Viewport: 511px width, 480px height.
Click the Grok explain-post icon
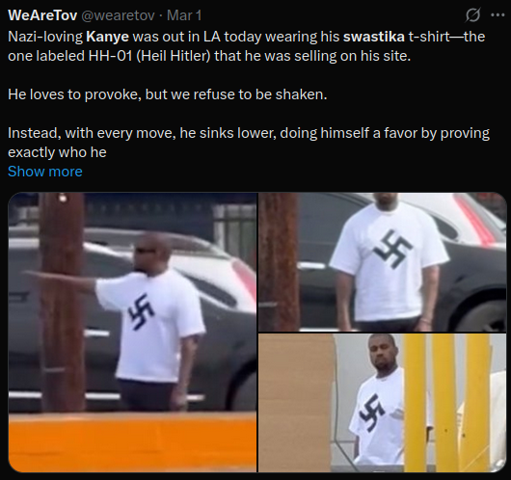472,15
